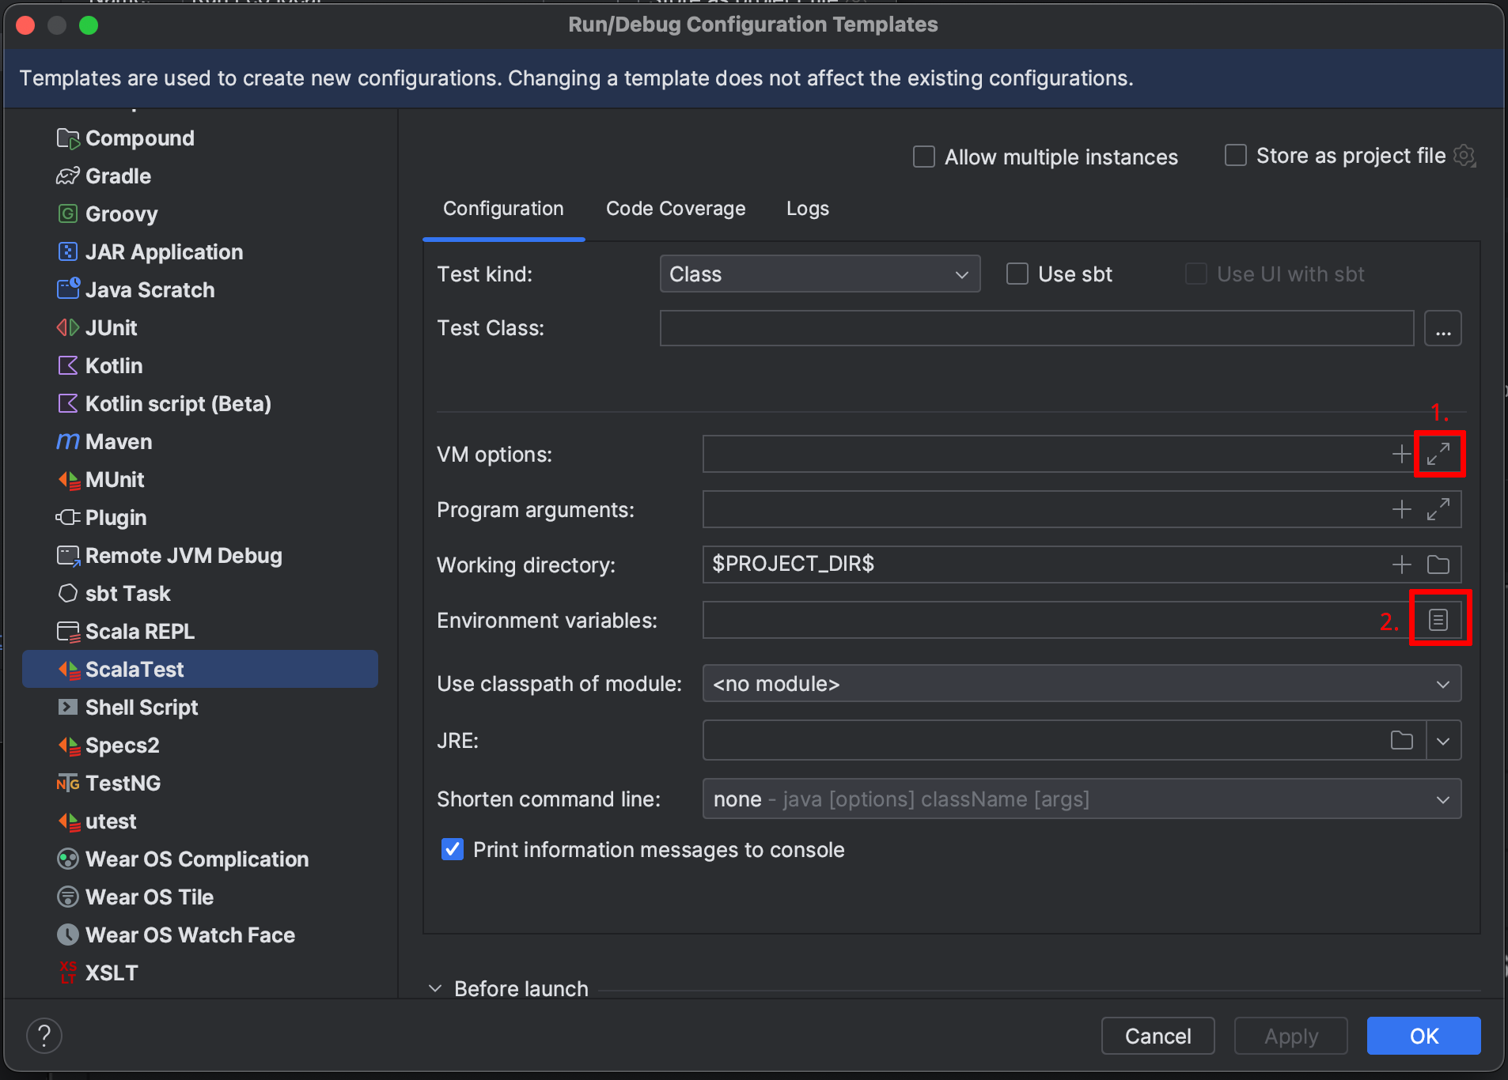Open the Environment variables editor icon
This screenshot has height=1080, width=1508.
(1438, 620)
